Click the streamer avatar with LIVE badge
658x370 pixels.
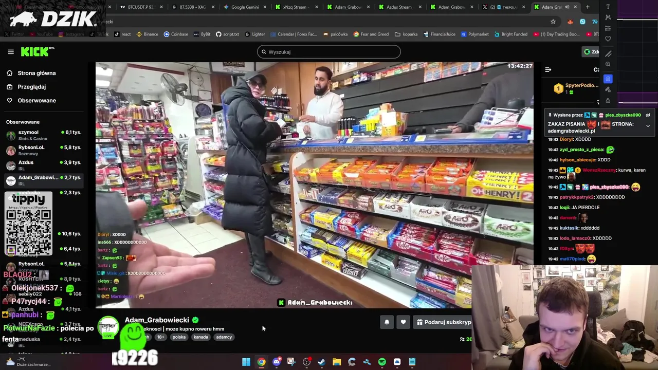(108, 328)
